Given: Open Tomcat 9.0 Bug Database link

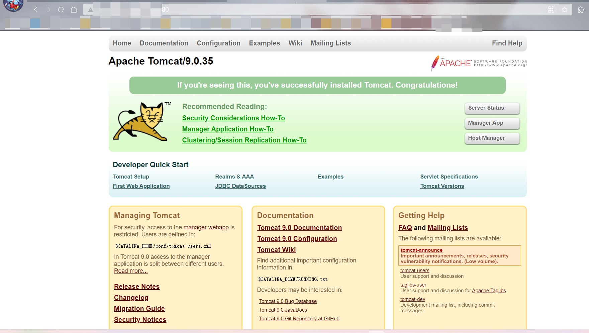Looking at the screenshot, I should 288,301.
